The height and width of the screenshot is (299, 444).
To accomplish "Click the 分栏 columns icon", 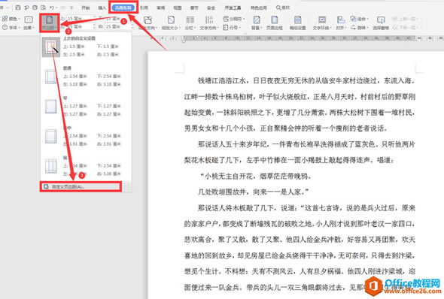I will pos(190,20).
